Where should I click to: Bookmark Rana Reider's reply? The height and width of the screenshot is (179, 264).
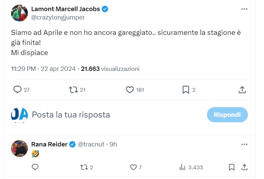231,167
